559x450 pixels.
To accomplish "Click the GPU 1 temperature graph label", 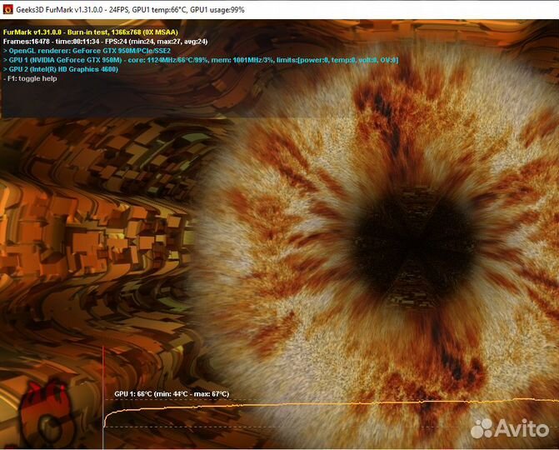I will point(172,393).
